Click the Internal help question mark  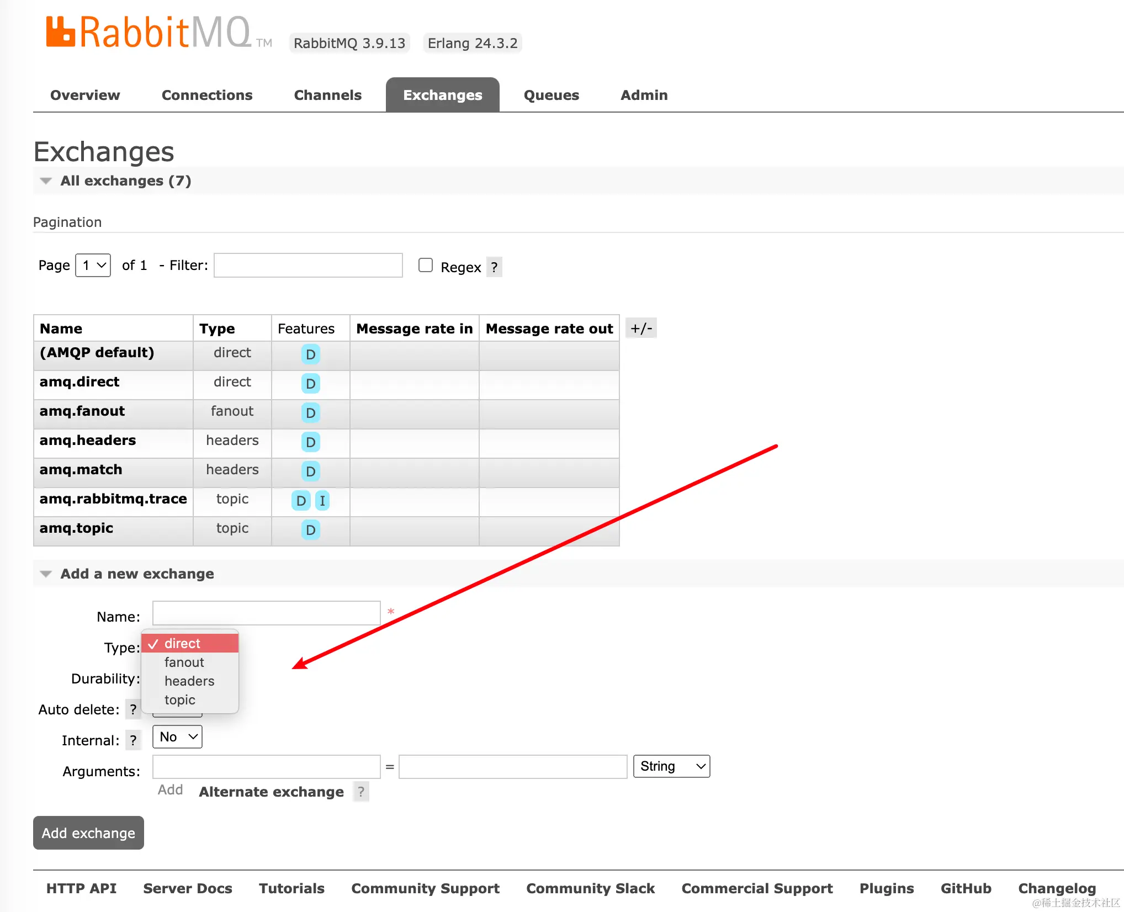coord(133,740)
